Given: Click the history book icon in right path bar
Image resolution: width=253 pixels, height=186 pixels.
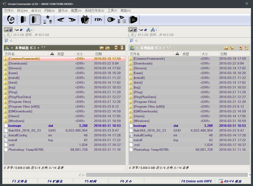Looking at the screenshot, I should [x=246, y=48].
